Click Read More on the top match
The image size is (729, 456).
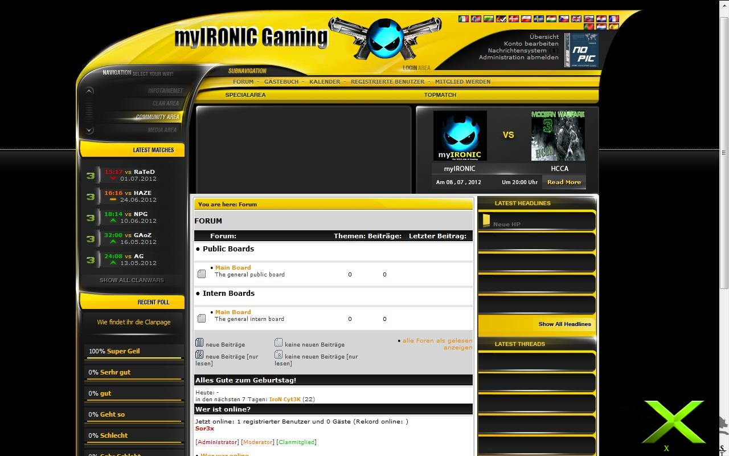[564, 182]
